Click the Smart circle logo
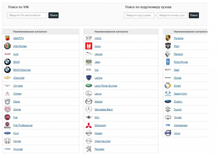Viewport: 218px width, 156px height. click(x=168, y=86)
